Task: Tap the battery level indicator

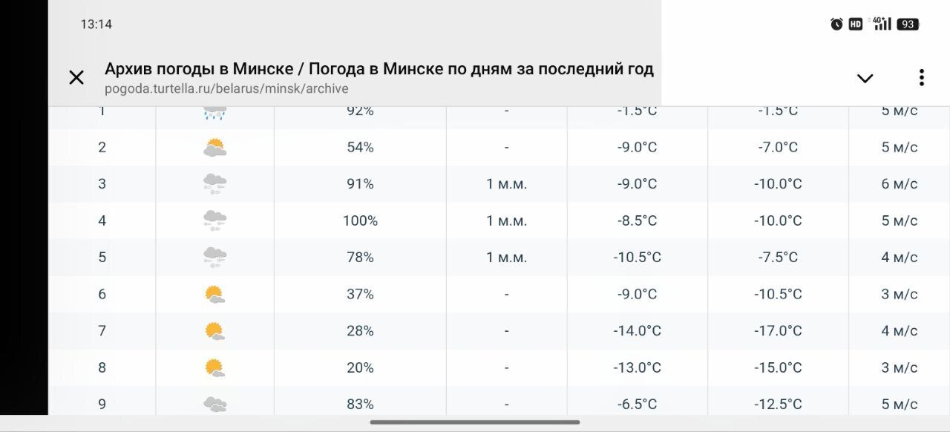Action: (x=908, y=24)
